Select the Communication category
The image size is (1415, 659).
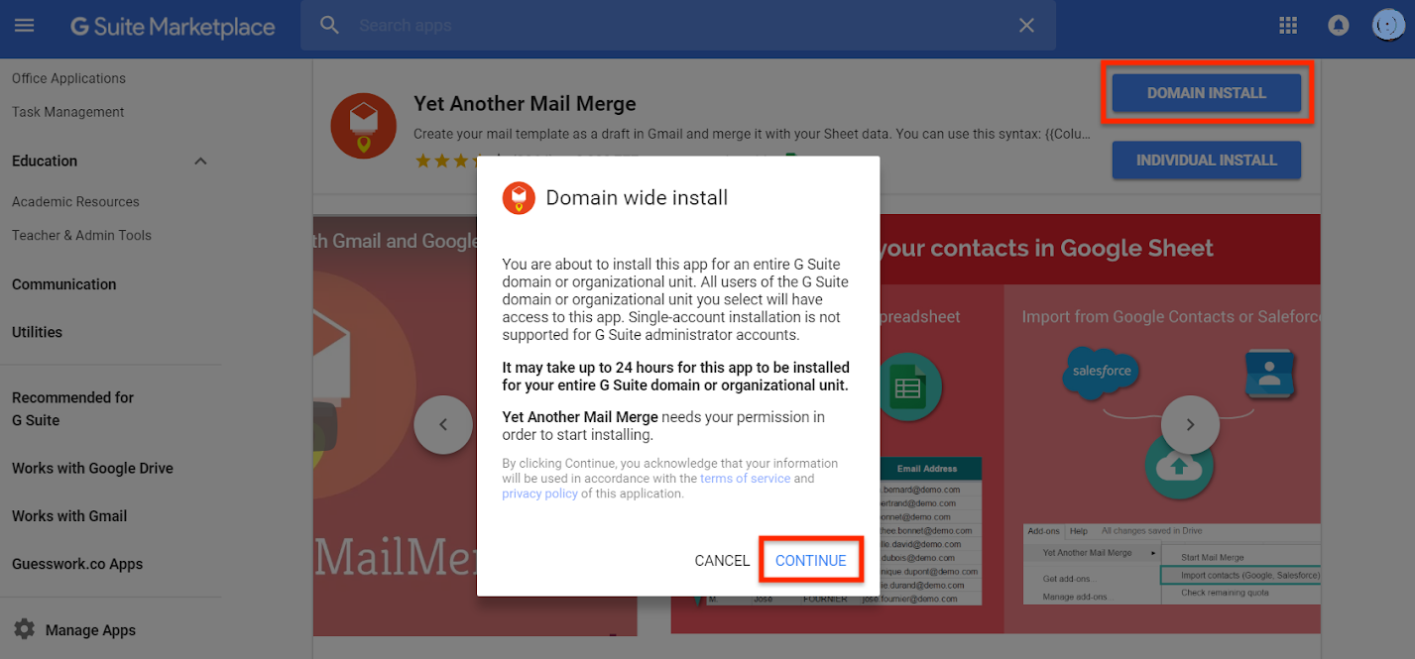63,284
